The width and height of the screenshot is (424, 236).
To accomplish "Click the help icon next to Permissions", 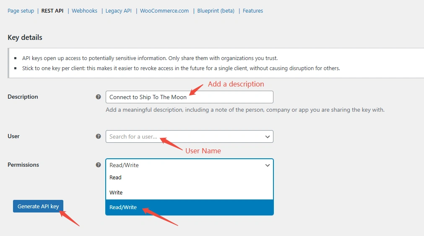I will (99, 165).
